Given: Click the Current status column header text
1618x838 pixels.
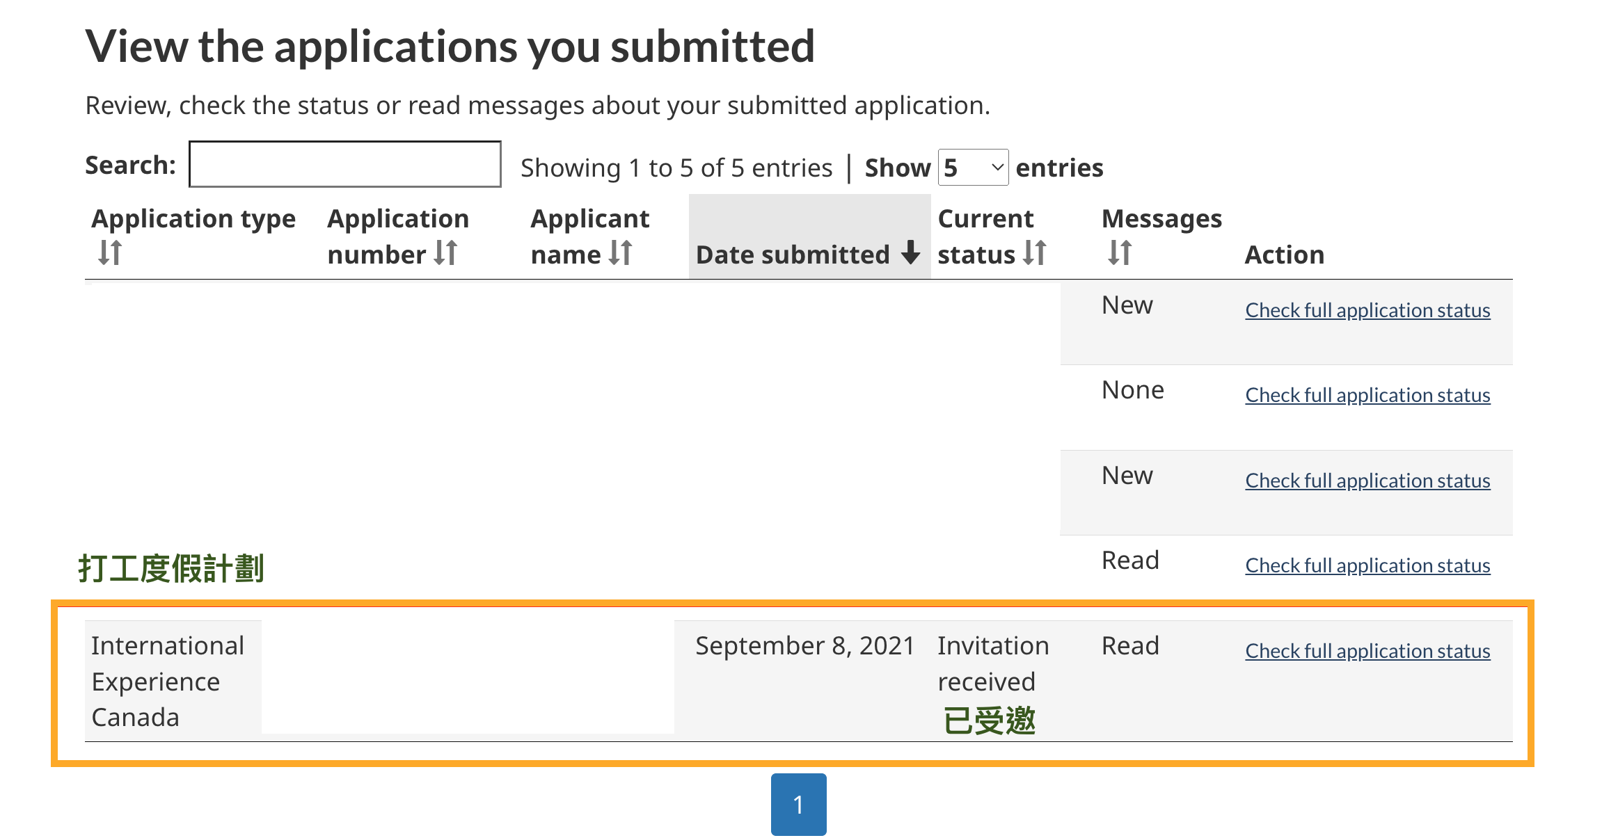Looking at the screenshot, I should [x=985, y=236].
